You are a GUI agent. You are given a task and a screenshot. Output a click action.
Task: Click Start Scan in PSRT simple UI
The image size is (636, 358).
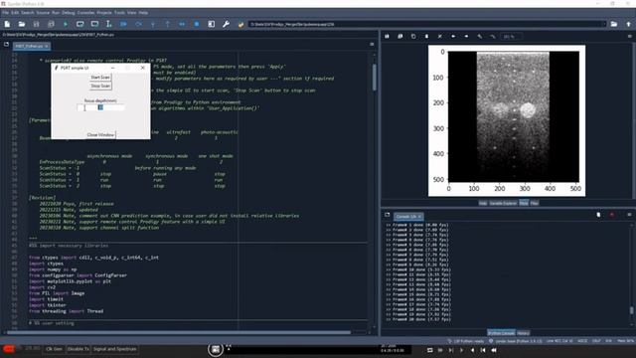(x=100, y=78)
